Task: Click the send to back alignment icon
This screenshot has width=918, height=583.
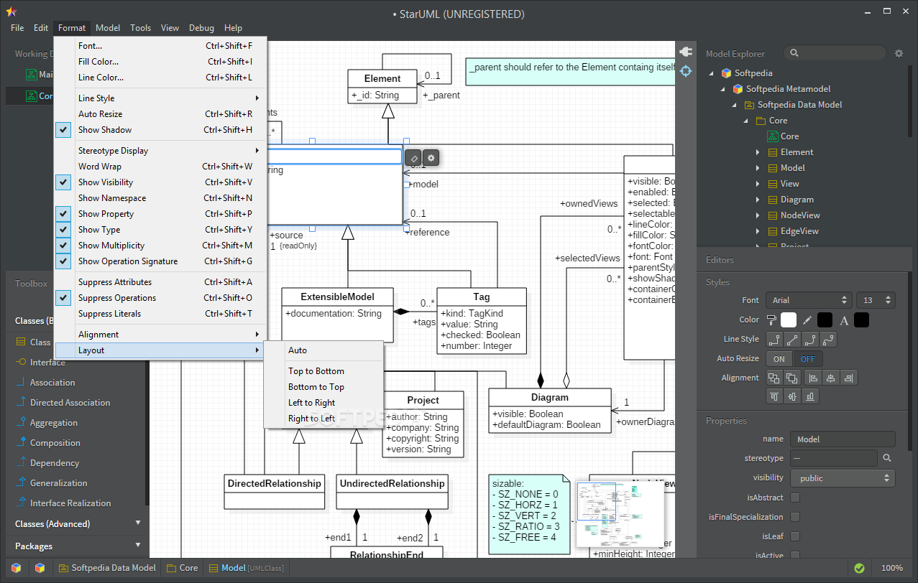Action: pos(792,378)
